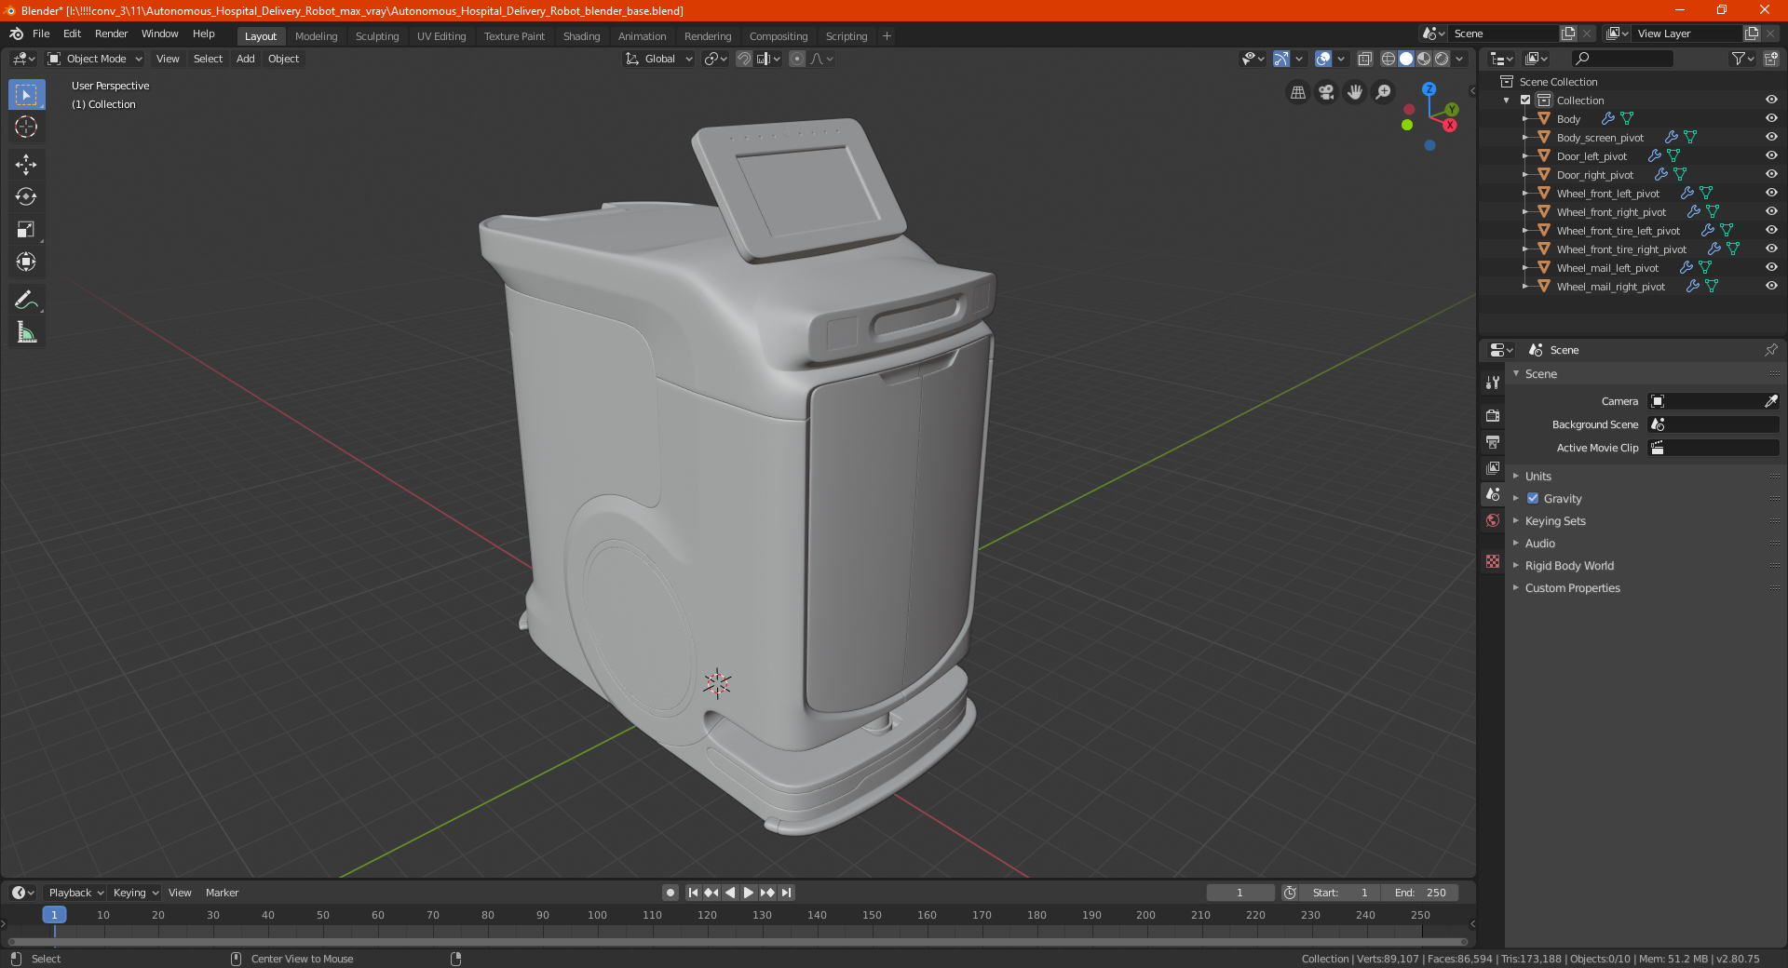This screenshot has height=968, width=1788.
Task: Open the Render menu
Action: [x=111, y=34]
